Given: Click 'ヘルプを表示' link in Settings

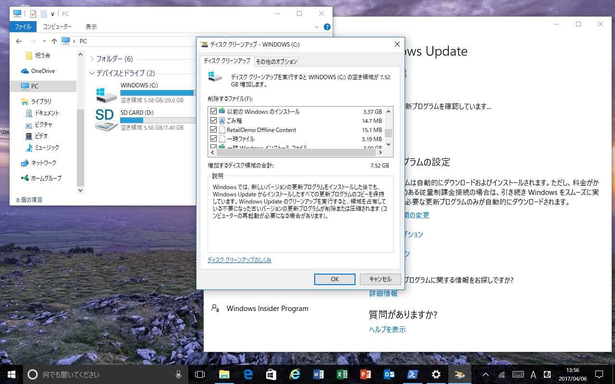Looking at the screenshot, I should (387, 329).
